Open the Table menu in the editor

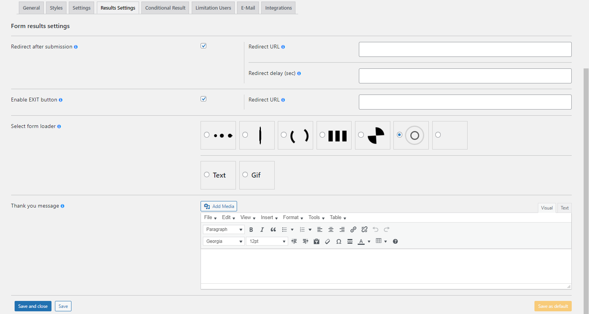[338, 218]
